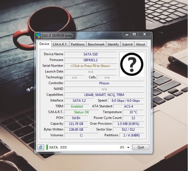Open the drive selector dropdown arrow
This screenshot has width=188, height=171.
[x=128, y=147]
